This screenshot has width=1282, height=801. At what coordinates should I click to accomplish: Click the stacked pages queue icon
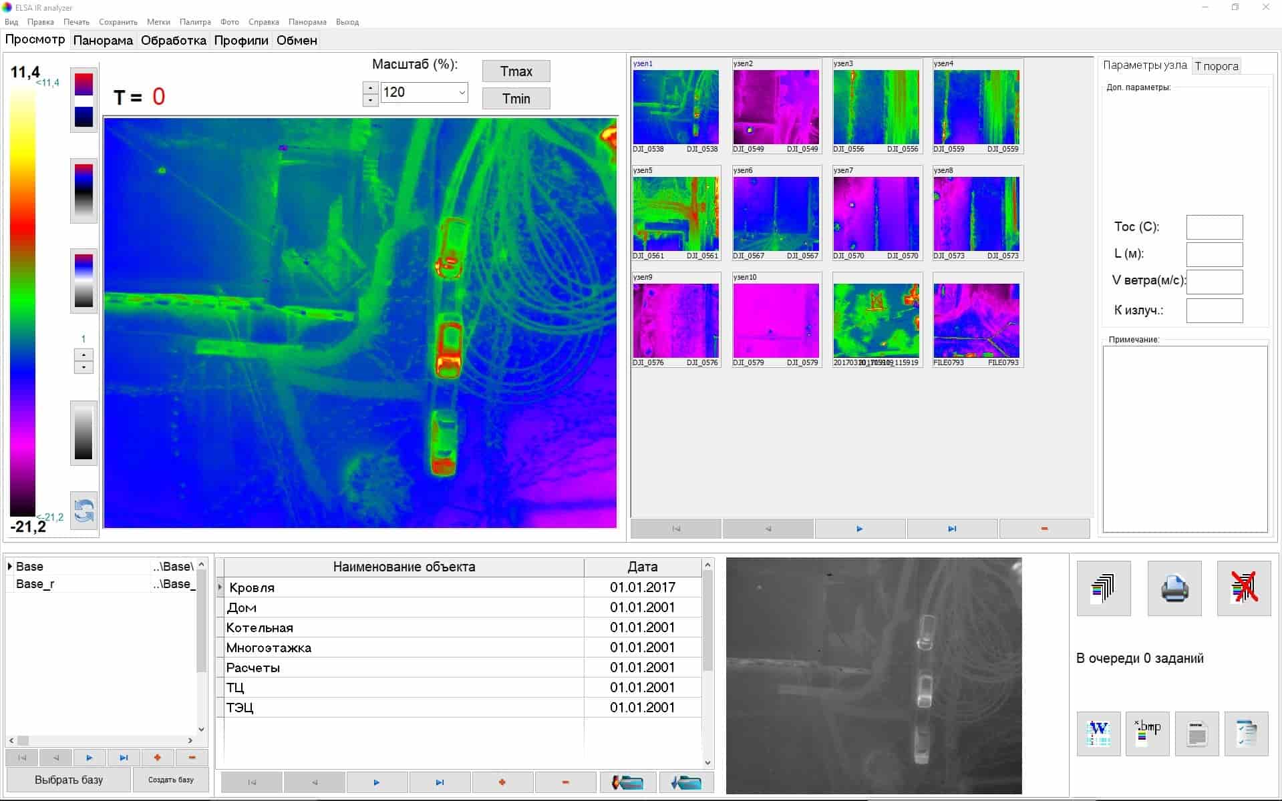point(1104,588)
